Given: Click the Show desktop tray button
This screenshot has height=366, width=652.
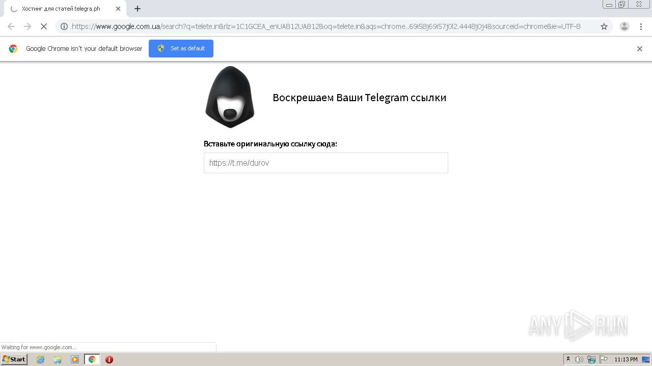Looking at the screenshot, I should click(646, 359).
